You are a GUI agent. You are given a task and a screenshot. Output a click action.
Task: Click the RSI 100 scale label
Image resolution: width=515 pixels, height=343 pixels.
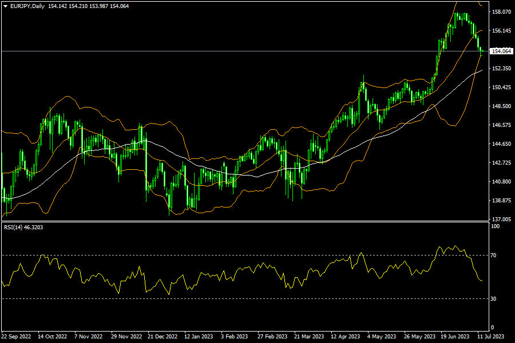point(495,226)
